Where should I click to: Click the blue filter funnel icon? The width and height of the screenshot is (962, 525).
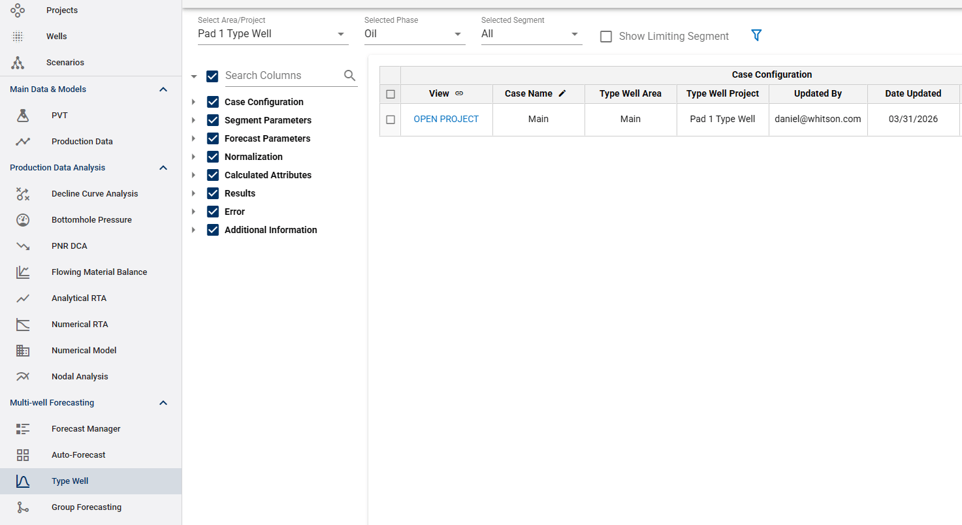(x=756, y=36)
